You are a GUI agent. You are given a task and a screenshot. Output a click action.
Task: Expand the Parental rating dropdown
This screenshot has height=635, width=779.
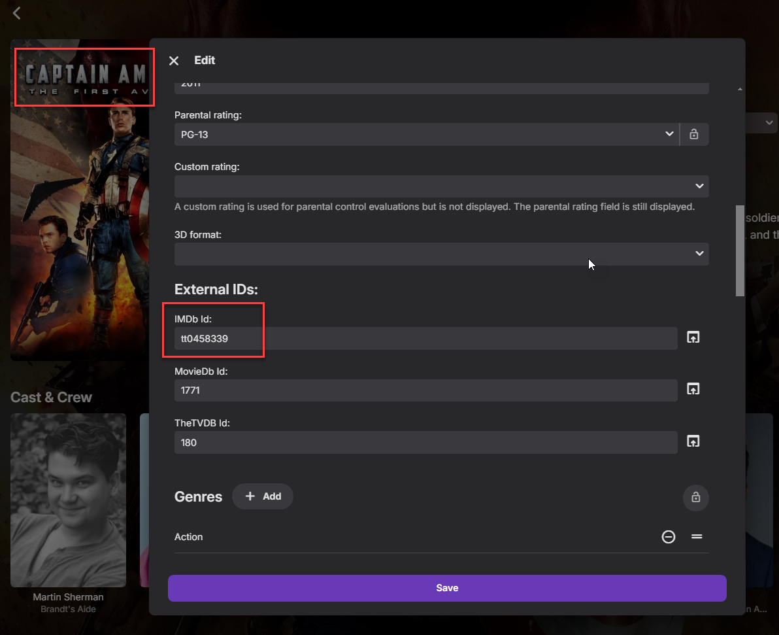click(x=426, y=134)
